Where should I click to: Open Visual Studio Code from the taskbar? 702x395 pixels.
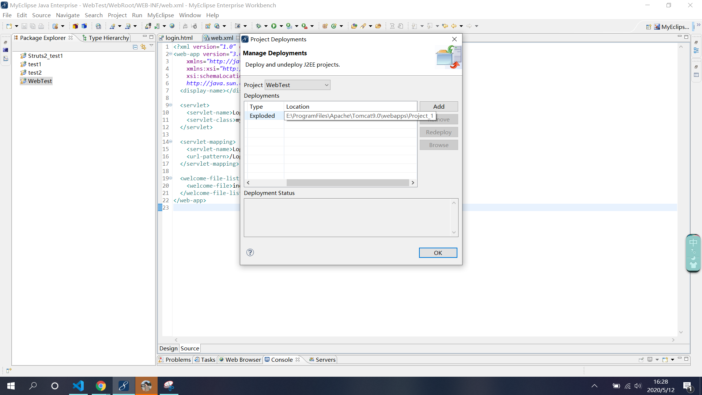(78, 386)
